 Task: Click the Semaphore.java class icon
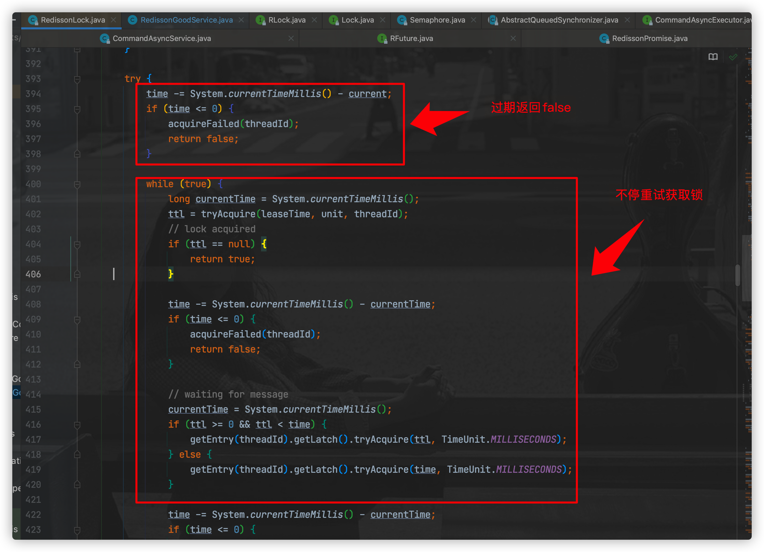click(402, 20)
